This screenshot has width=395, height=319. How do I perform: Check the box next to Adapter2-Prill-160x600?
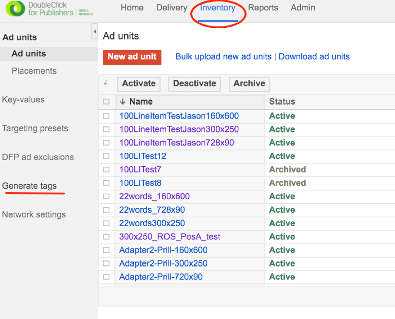click(x=106, y=250)
